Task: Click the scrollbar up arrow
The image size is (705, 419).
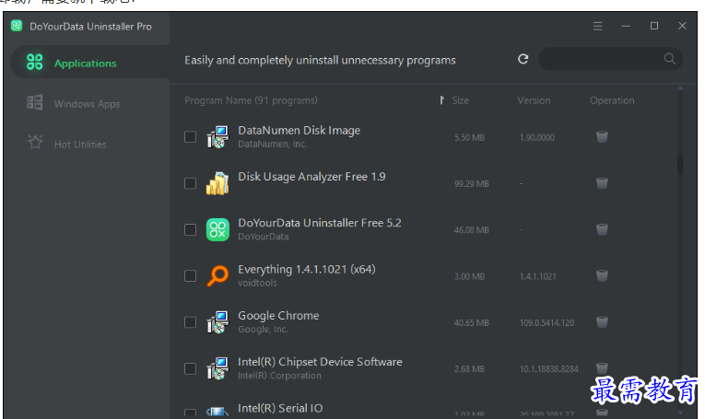Action: pyautogui.click(x=680, y=88)
